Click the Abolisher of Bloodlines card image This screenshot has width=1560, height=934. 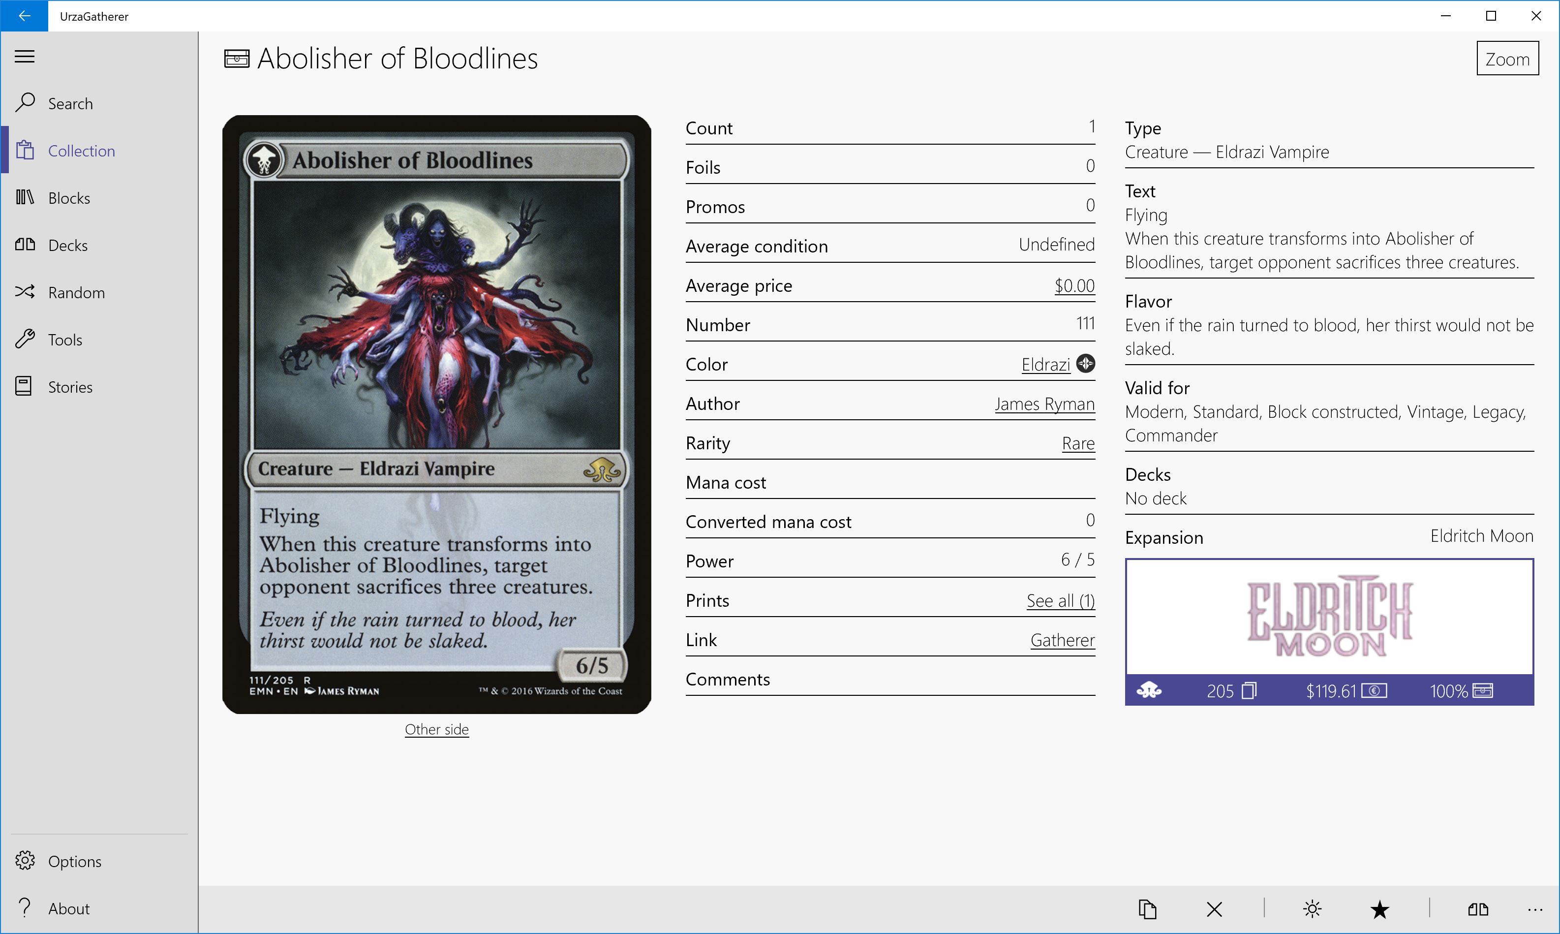tap(436, 414)
